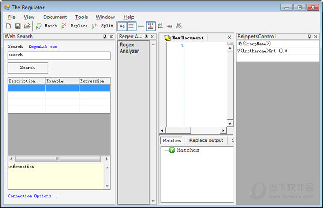Open a file with the folder icon
Image resolution: width=323 pixels, height=208 pixels.
click(27, 26)
